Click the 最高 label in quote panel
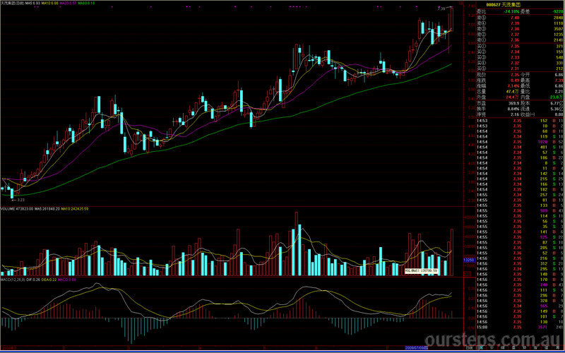 coord(525,80)
